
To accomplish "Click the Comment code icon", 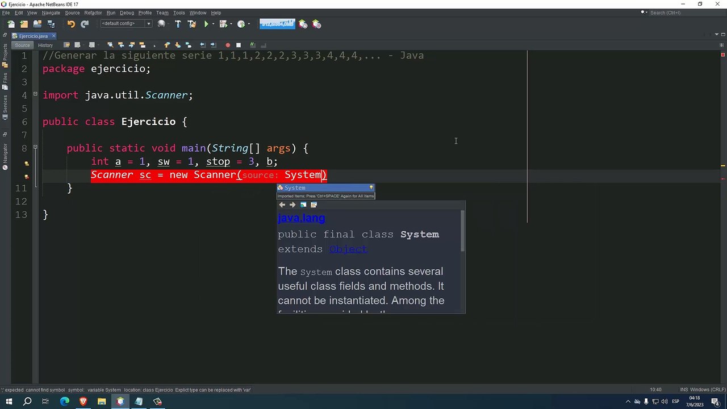I will 253,45.
